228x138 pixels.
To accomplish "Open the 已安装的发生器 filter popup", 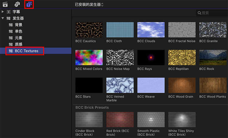I will click(89, 5).
